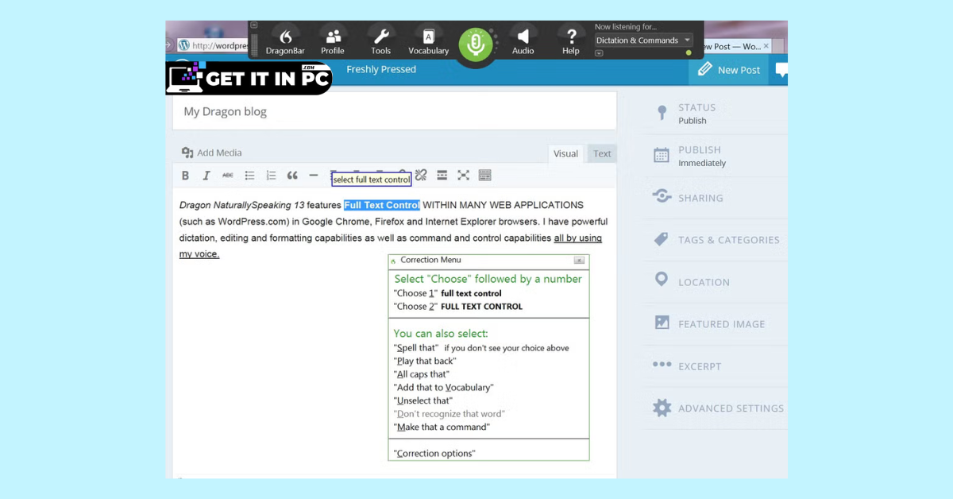
Task: Open the Profile menu in DragonBar
Action: [333, 41]
